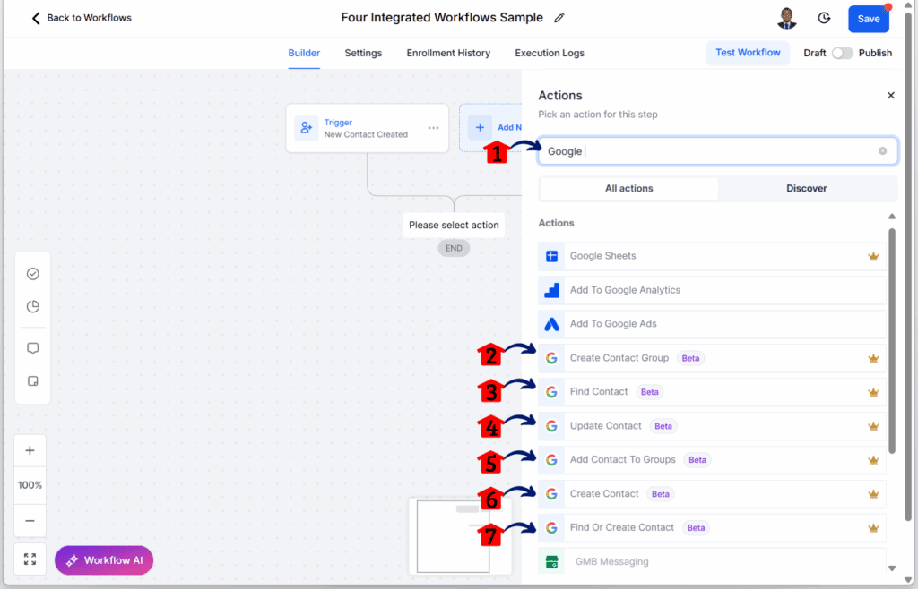The height and width of the screenshot is (589, 918).
Task: Open the Execution Logs tab
Action: (550, 53)
